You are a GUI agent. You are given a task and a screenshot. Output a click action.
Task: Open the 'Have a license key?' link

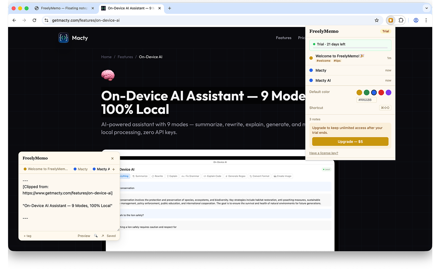[x=323, y=153]
